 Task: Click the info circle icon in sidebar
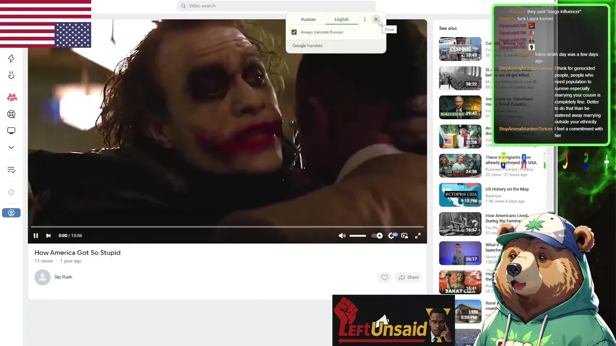pyautogui.click(x=11, y=192)
